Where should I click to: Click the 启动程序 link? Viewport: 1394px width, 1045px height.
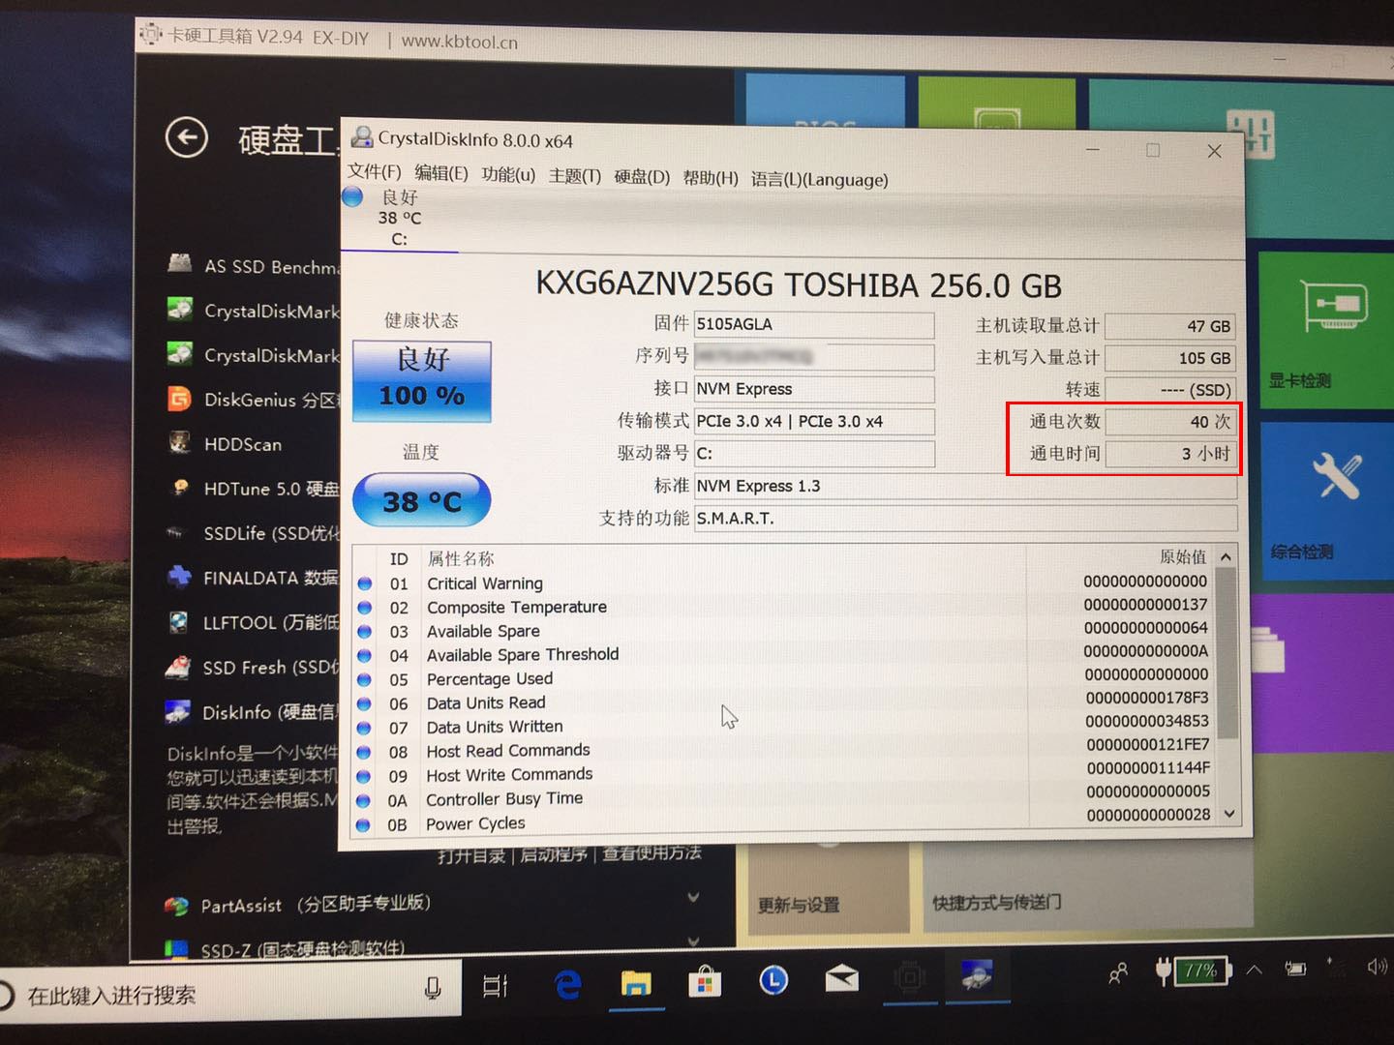pyautogui.click(x=554, y=854)
